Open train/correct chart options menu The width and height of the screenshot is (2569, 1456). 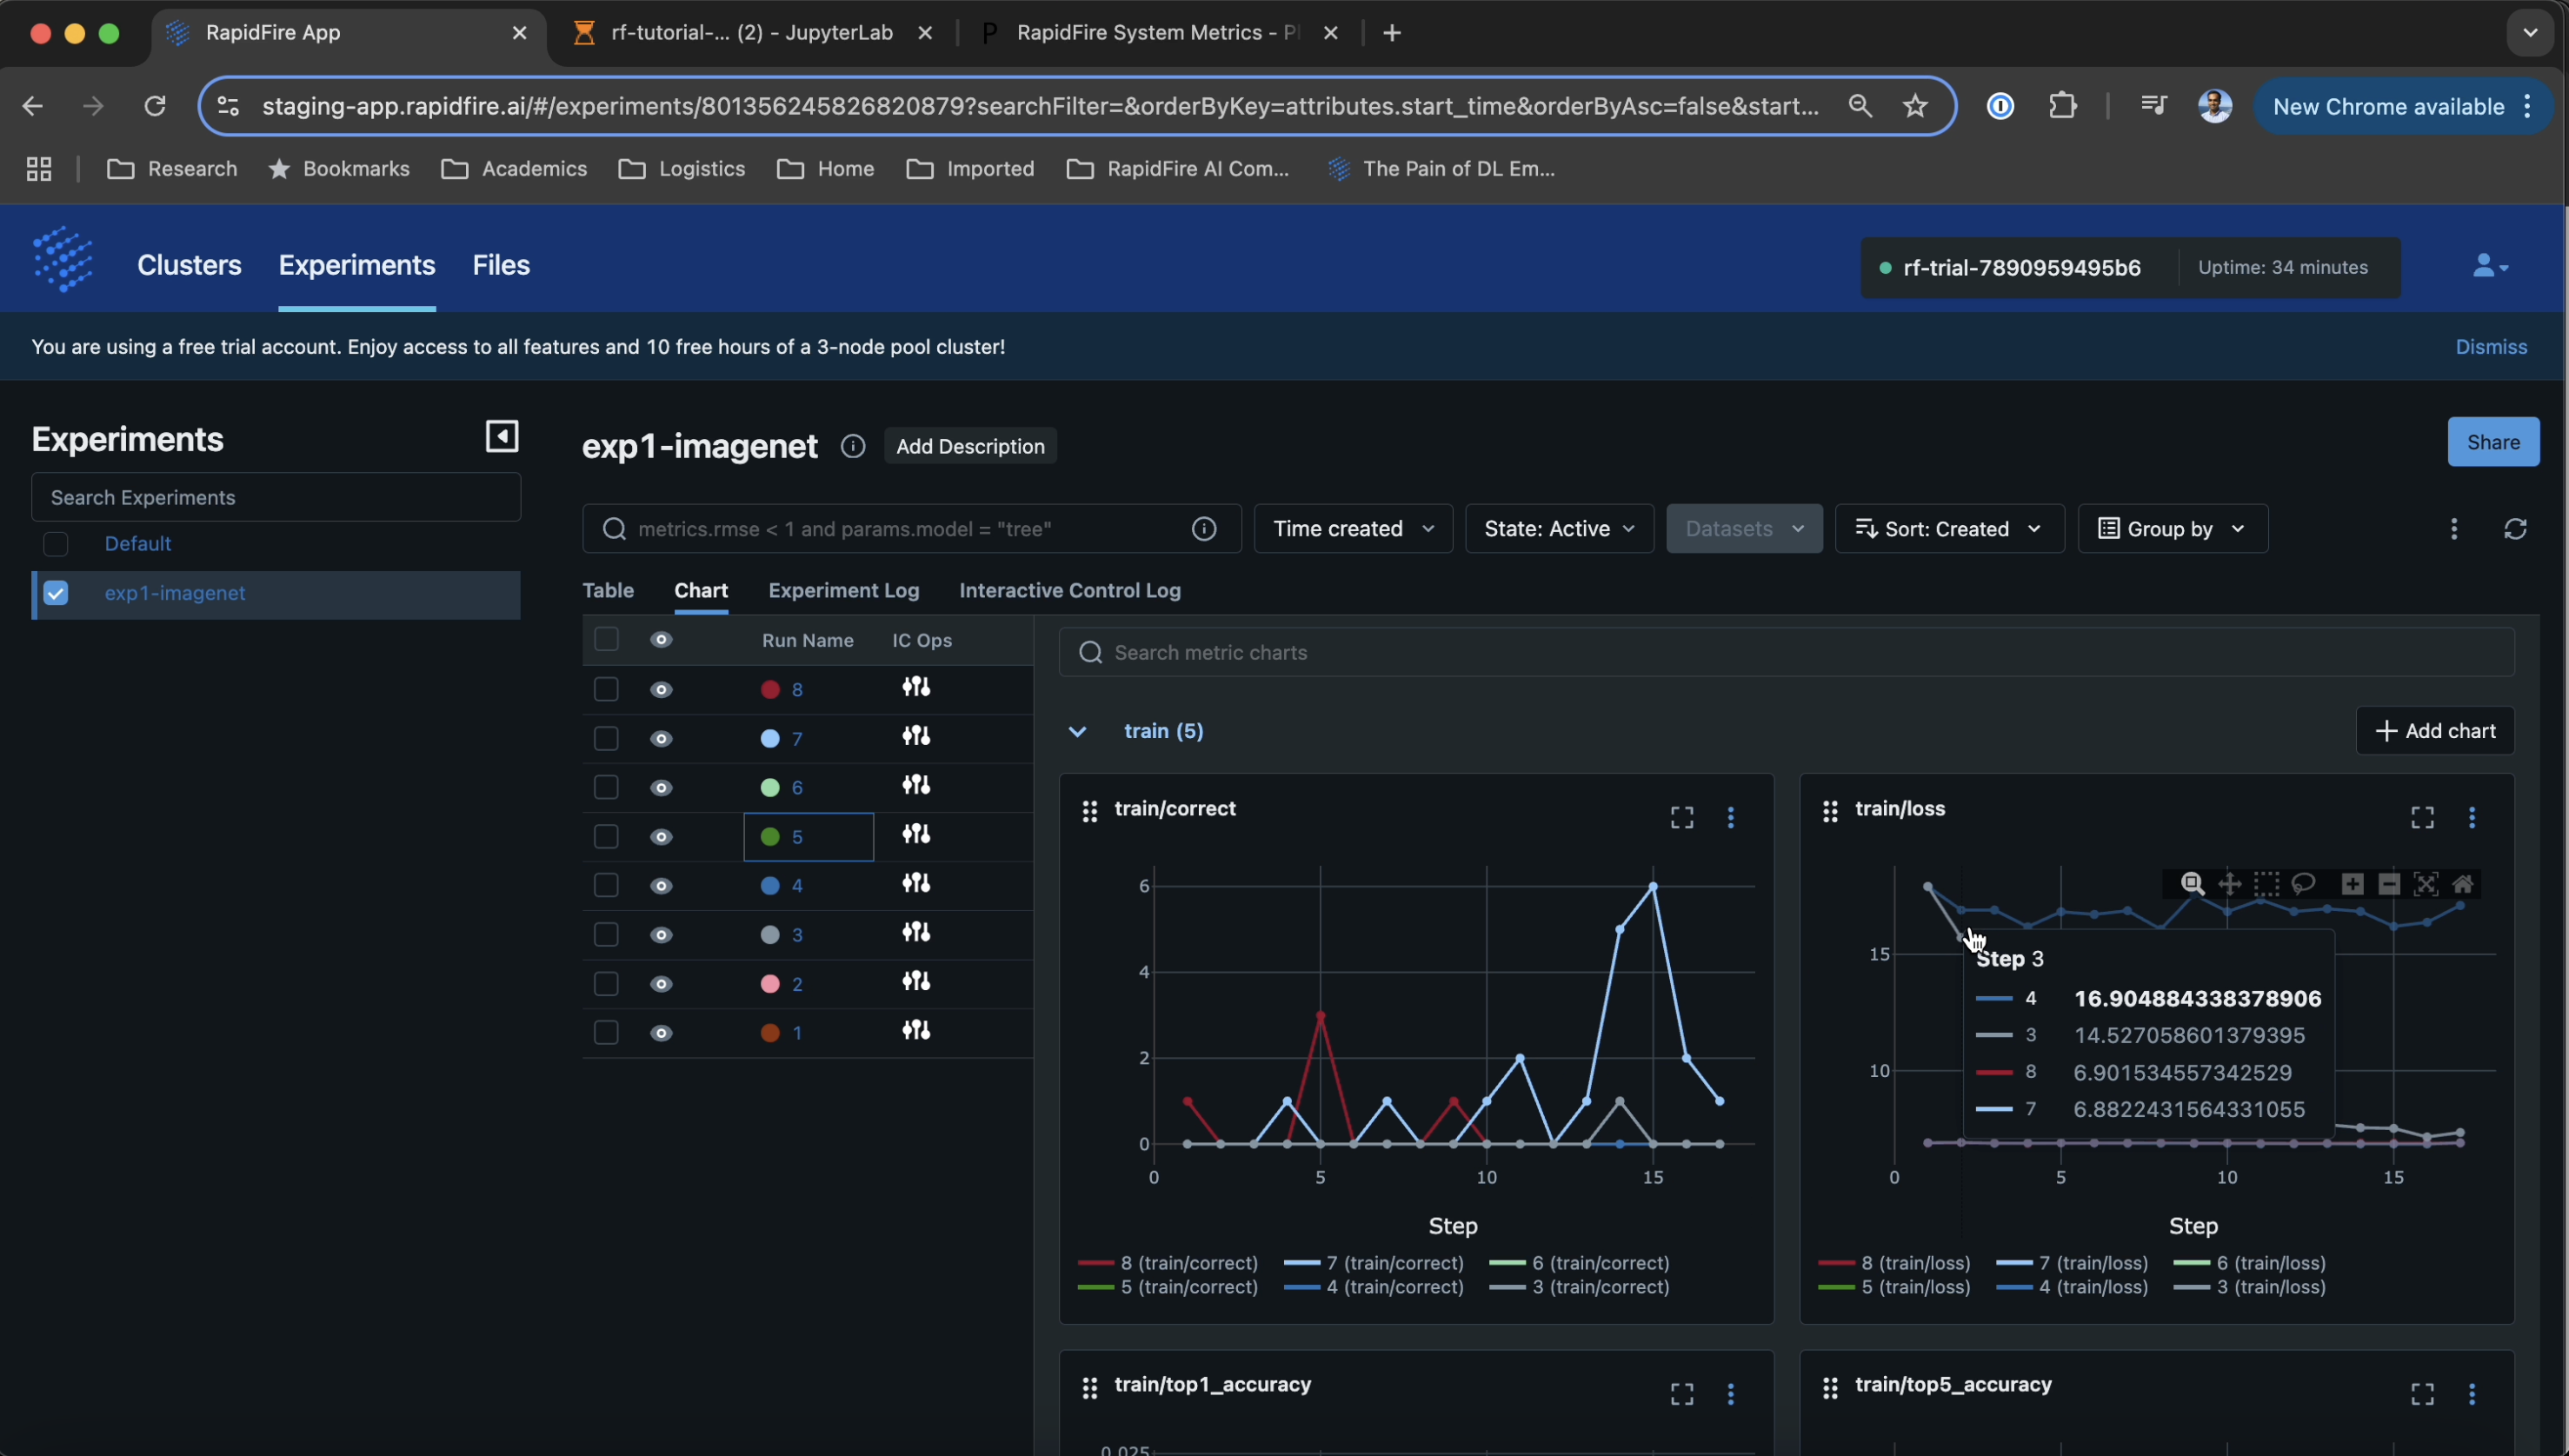click(1731, 818)
